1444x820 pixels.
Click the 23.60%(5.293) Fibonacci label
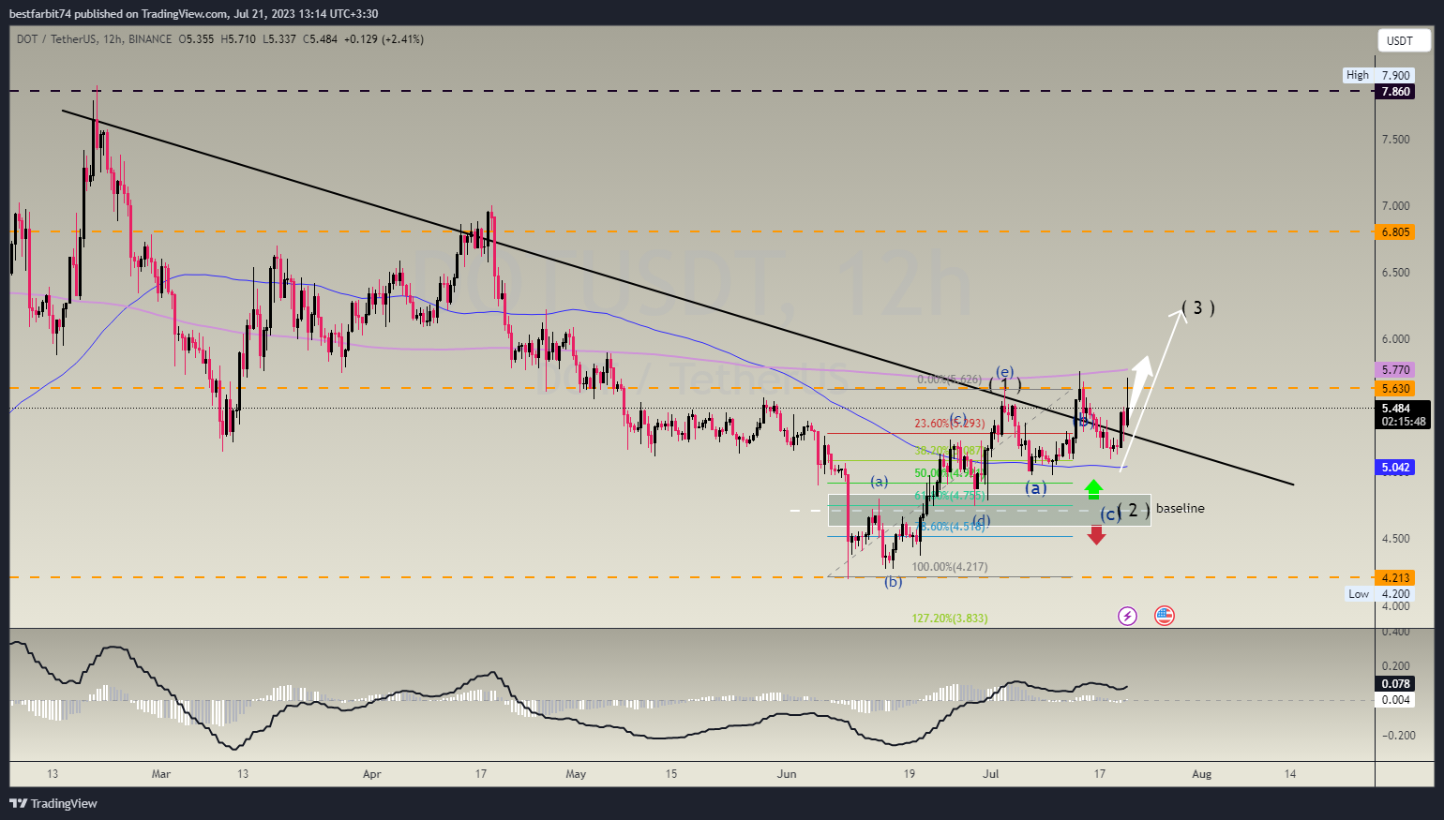(x=950, y=424)
